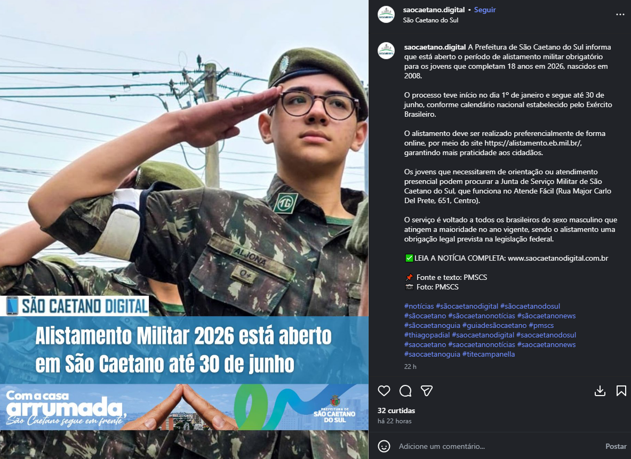631x459 pixels.
Task: View the 32 curtidas likes list
Action: 396,410
